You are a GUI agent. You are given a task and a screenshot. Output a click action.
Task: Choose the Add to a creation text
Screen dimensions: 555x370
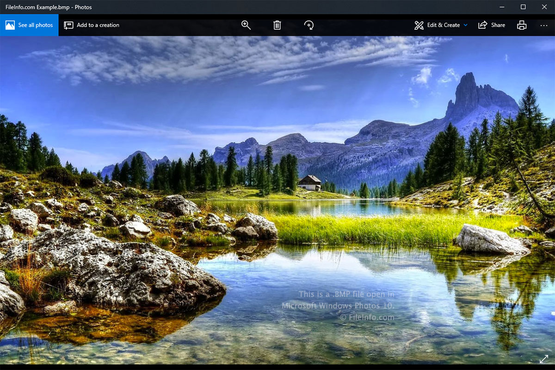click(98, 25)
